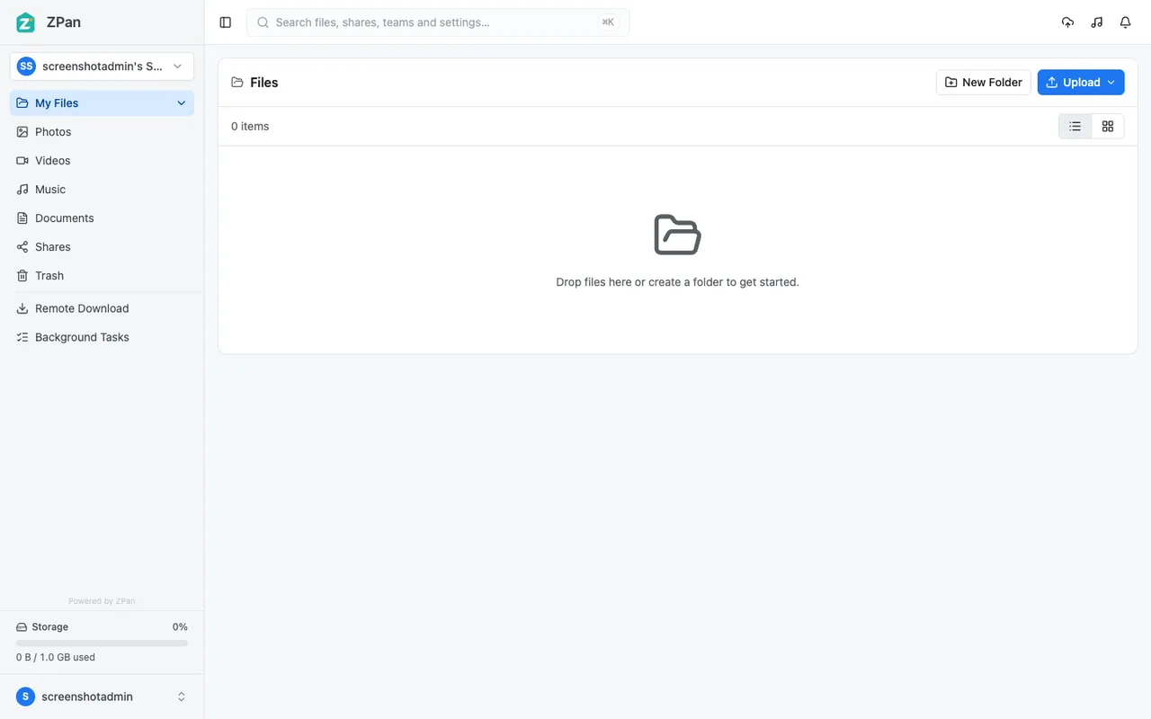
Task: Click the Remote Download icon
Action: coord(22,308)
